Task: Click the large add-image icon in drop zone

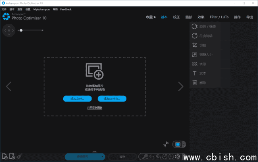Action: 95,71
